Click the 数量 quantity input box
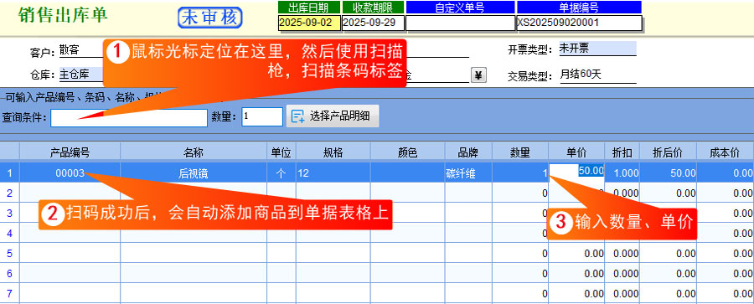 [x=262, y=117]
